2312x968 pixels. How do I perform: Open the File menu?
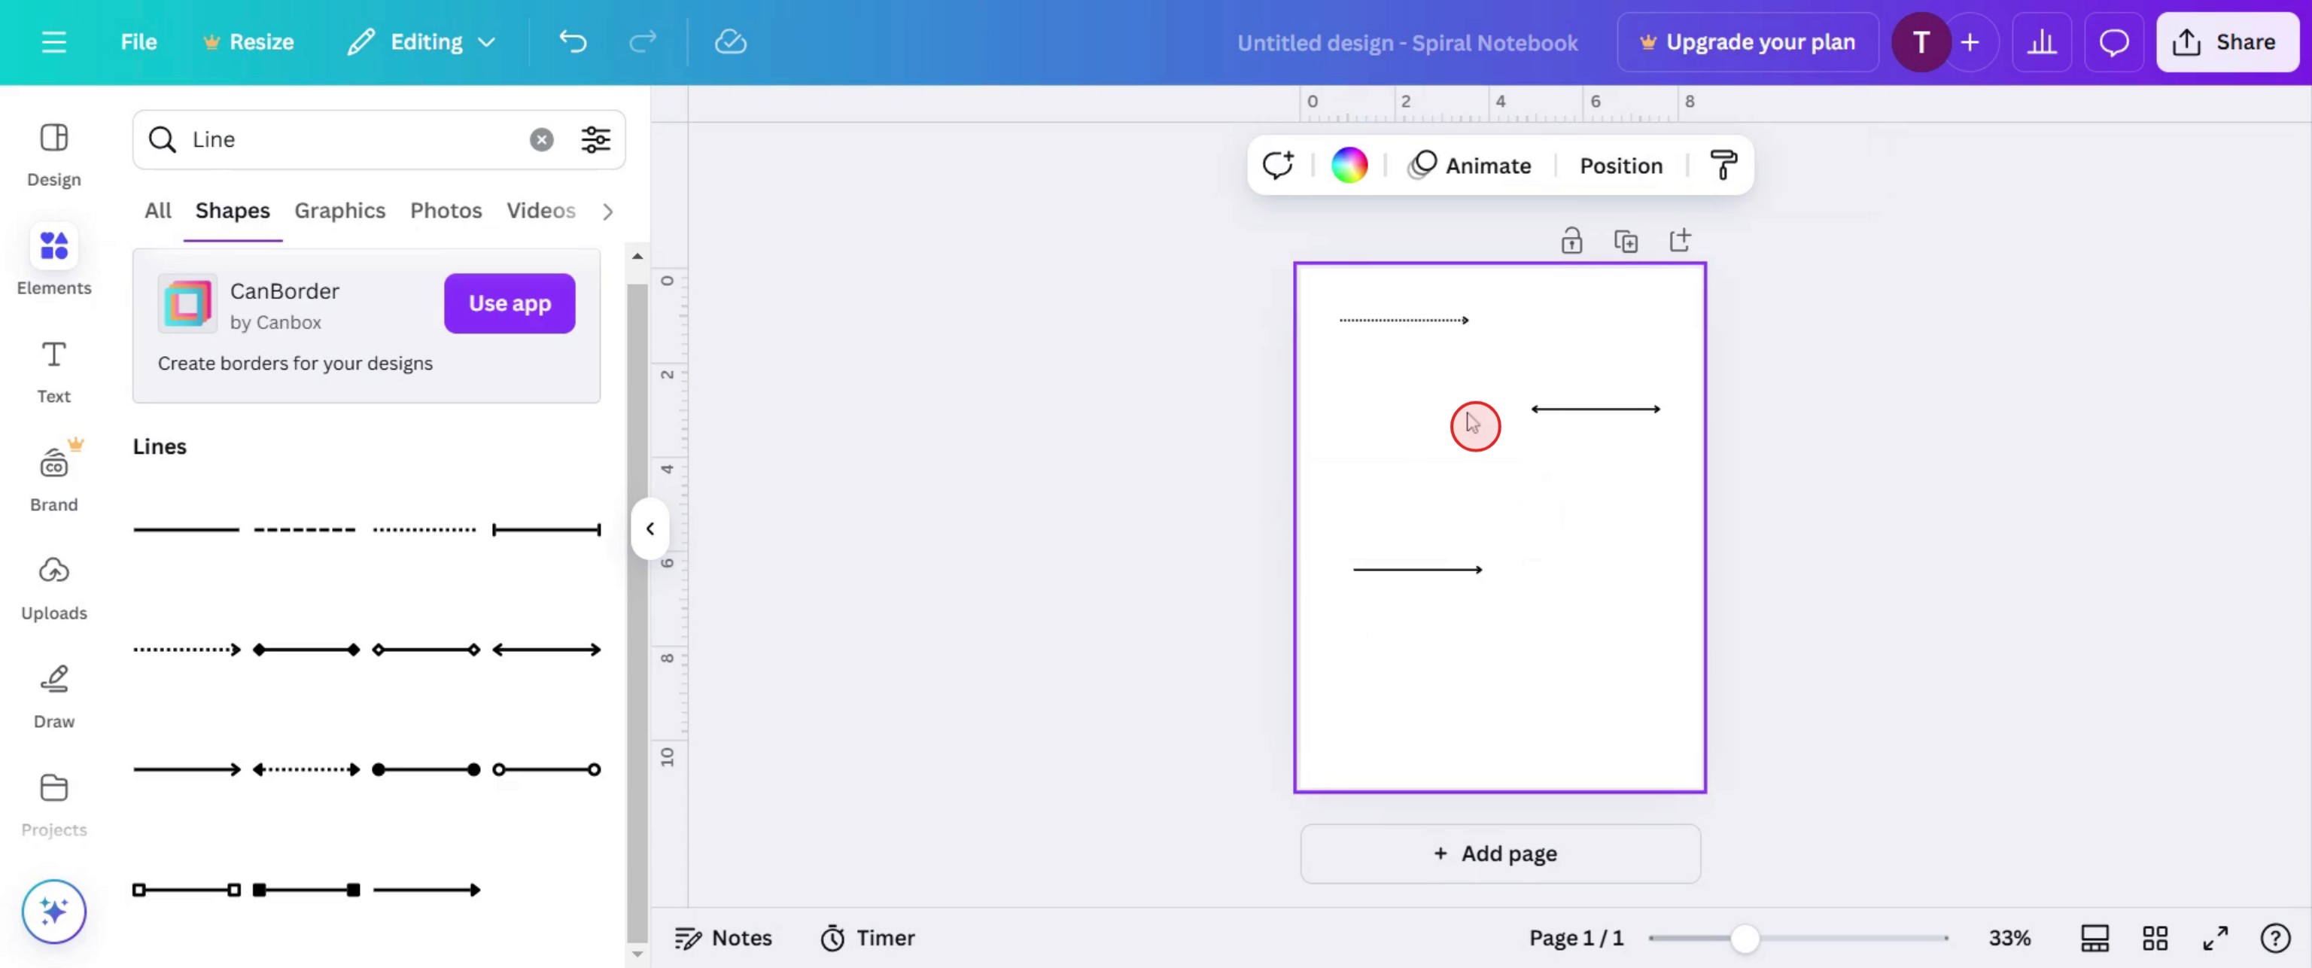point(138,42)
